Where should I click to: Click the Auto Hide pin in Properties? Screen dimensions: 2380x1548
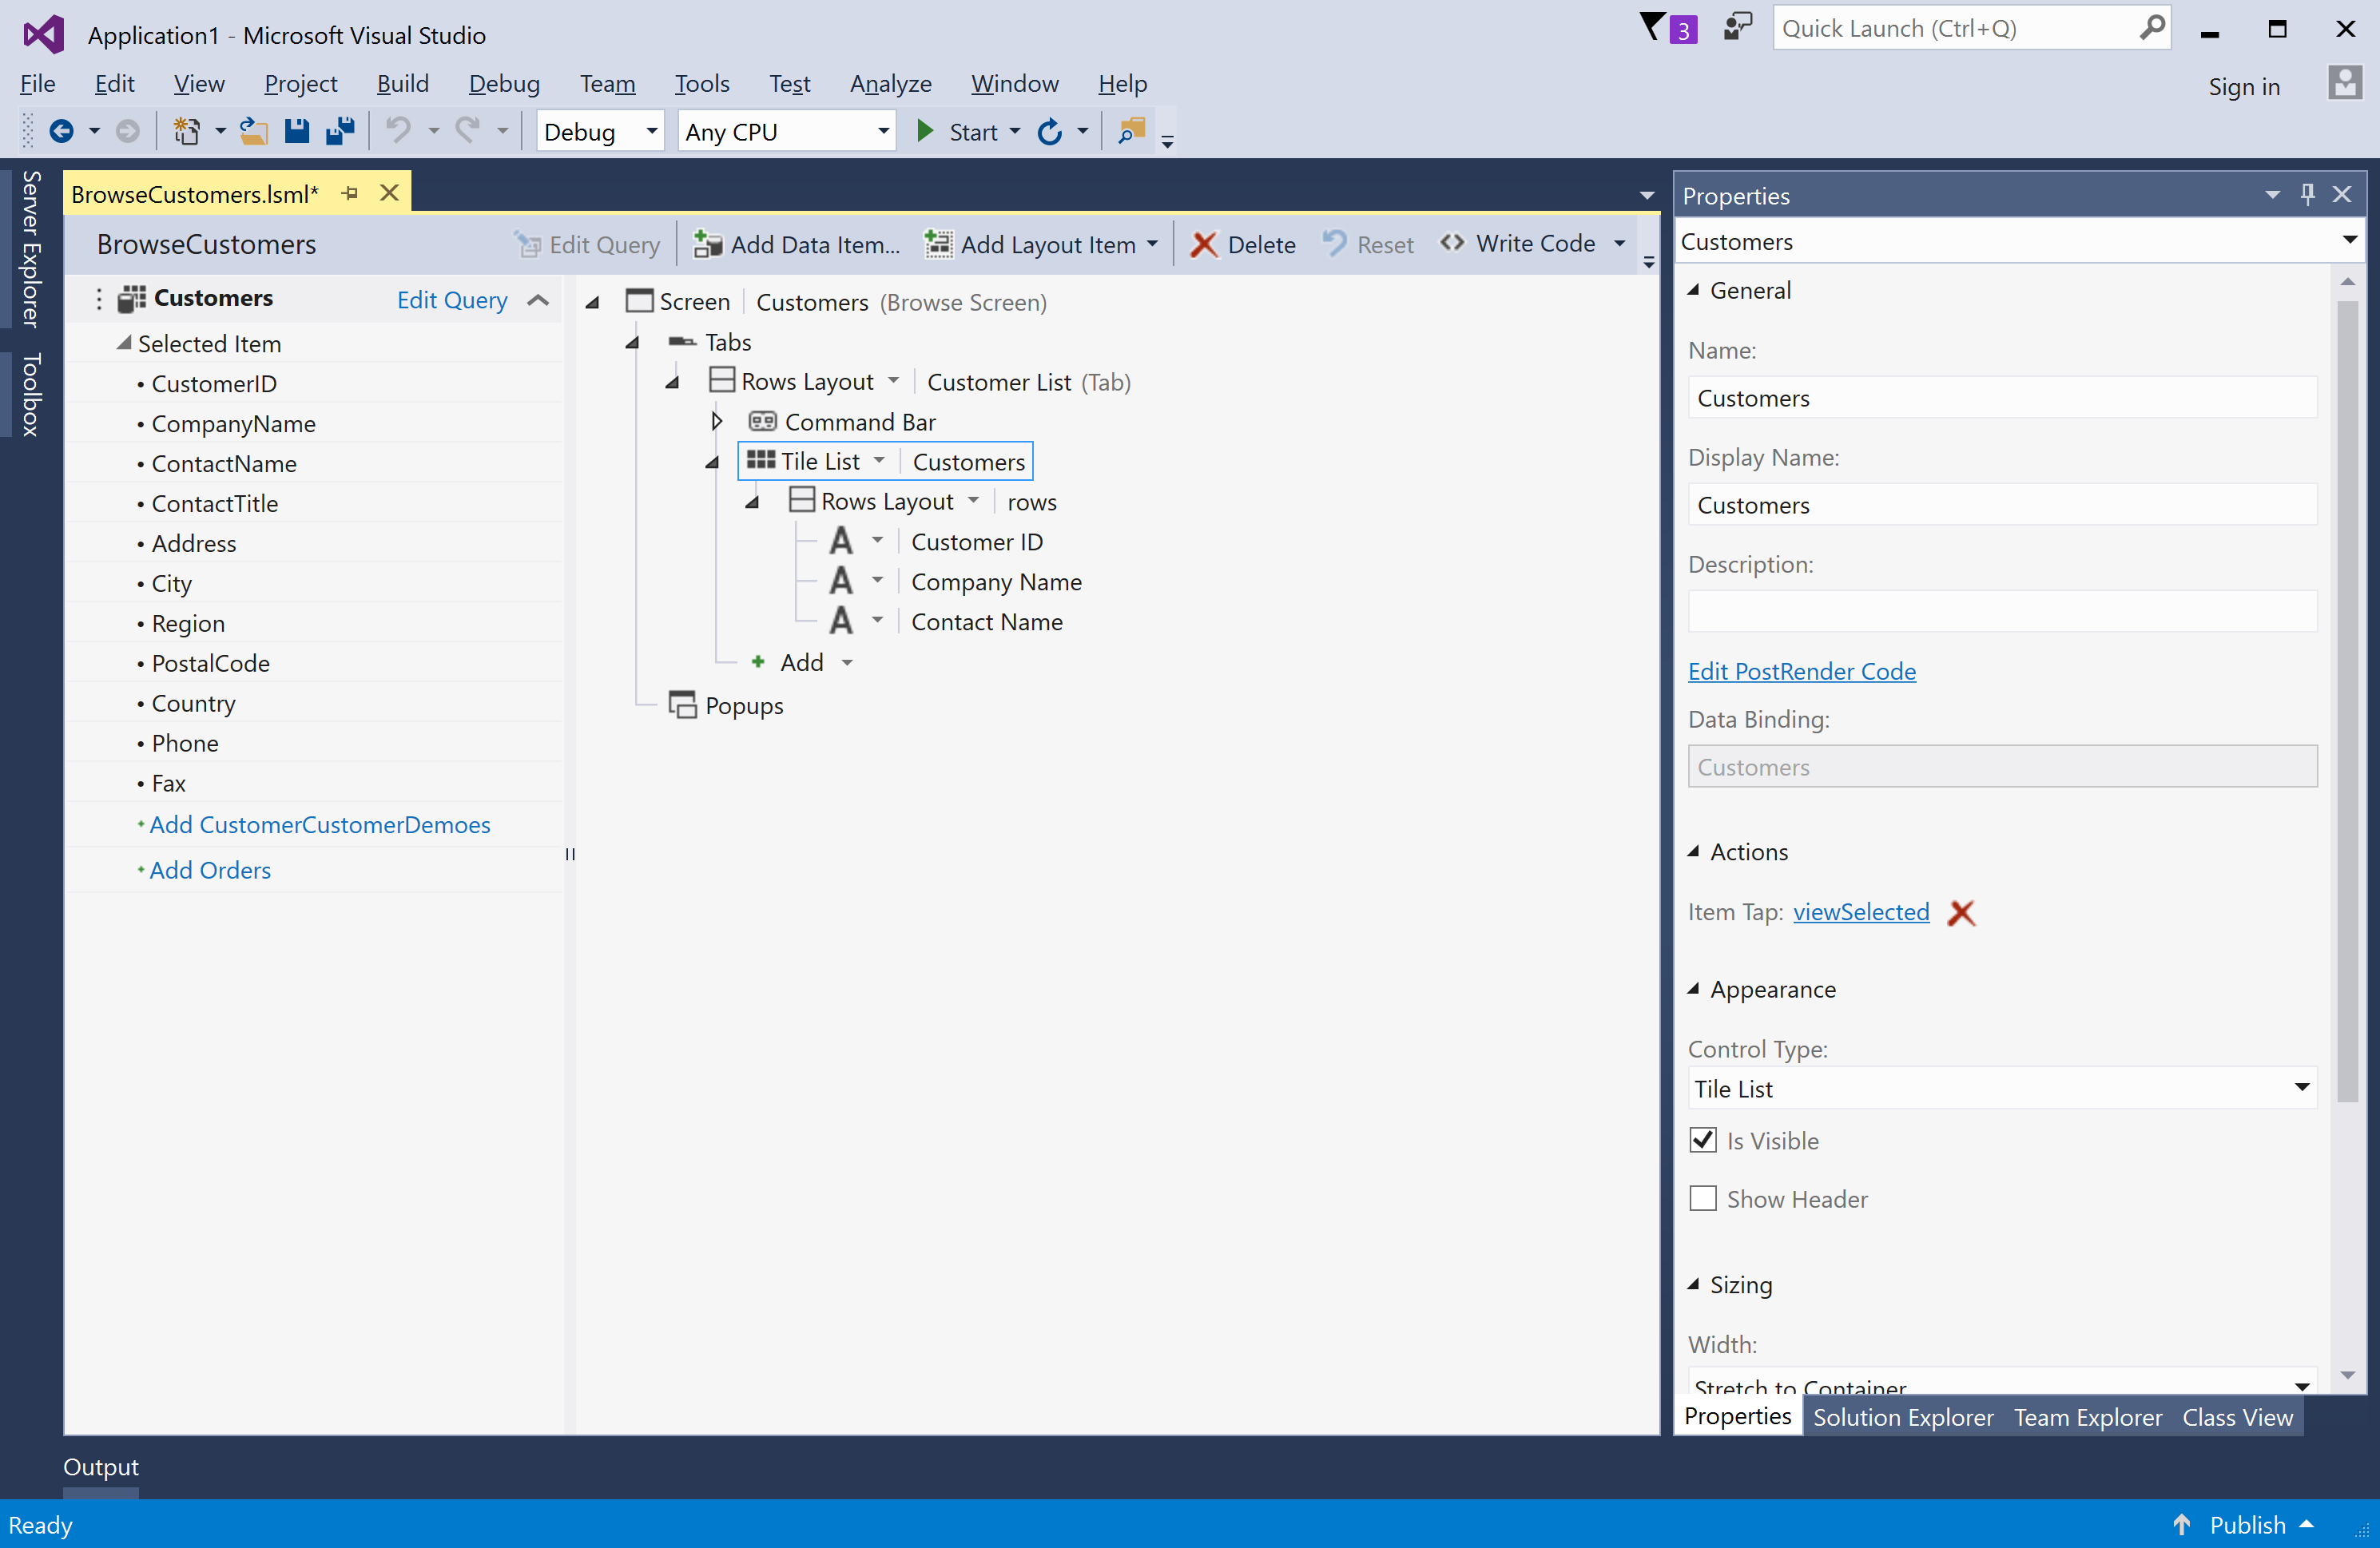[x=2308, y=194]
